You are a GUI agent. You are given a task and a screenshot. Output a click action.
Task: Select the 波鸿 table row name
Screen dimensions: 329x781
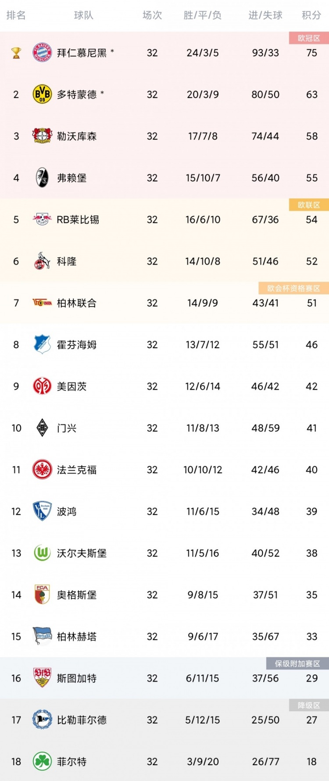coord(67,511)
